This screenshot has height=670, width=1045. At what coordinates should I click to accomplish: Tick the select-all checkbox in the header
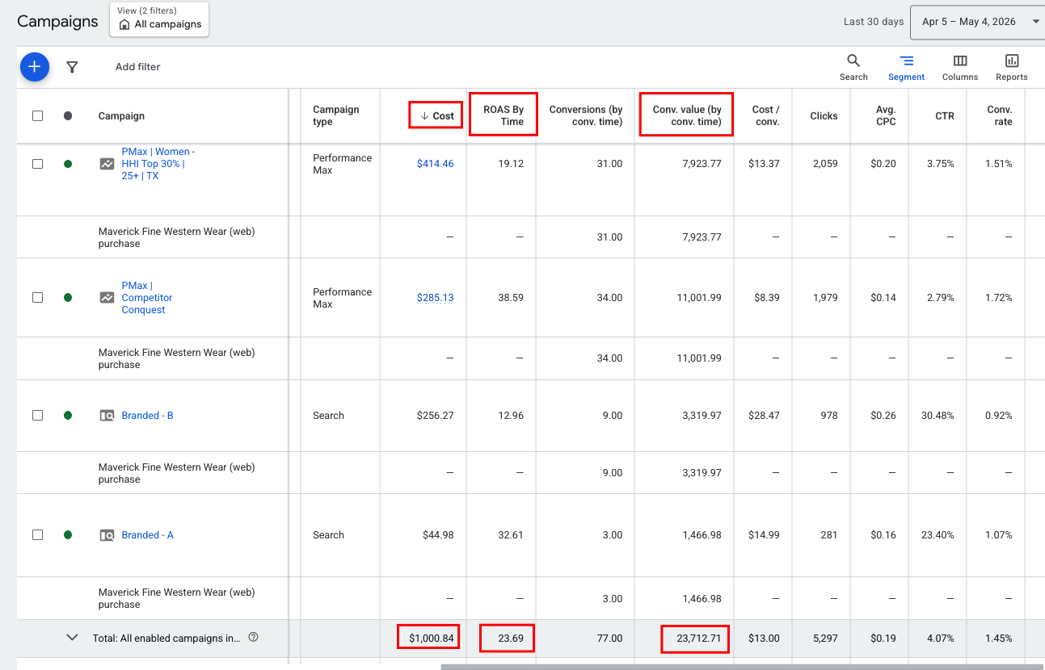click(x=37, y=115)
